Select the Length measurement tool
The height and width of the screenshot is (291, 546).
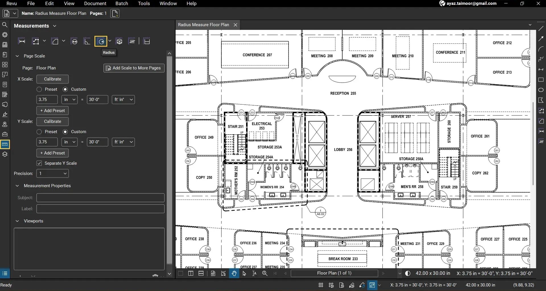[x=22, y=41]
